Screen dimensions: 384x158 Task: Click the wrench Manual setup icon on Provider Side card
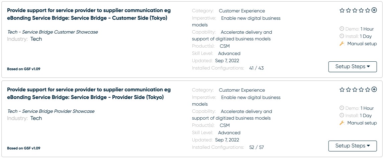click(342, 123)
